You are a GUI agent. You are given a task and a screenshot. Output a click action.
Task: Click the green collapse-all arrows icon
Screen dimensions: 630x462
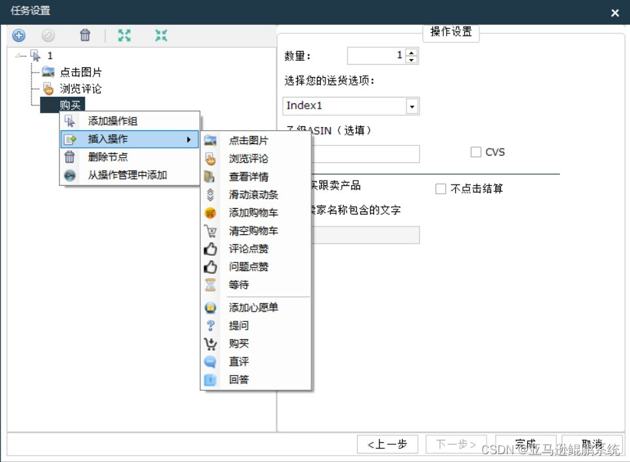[x=161, y=35]
